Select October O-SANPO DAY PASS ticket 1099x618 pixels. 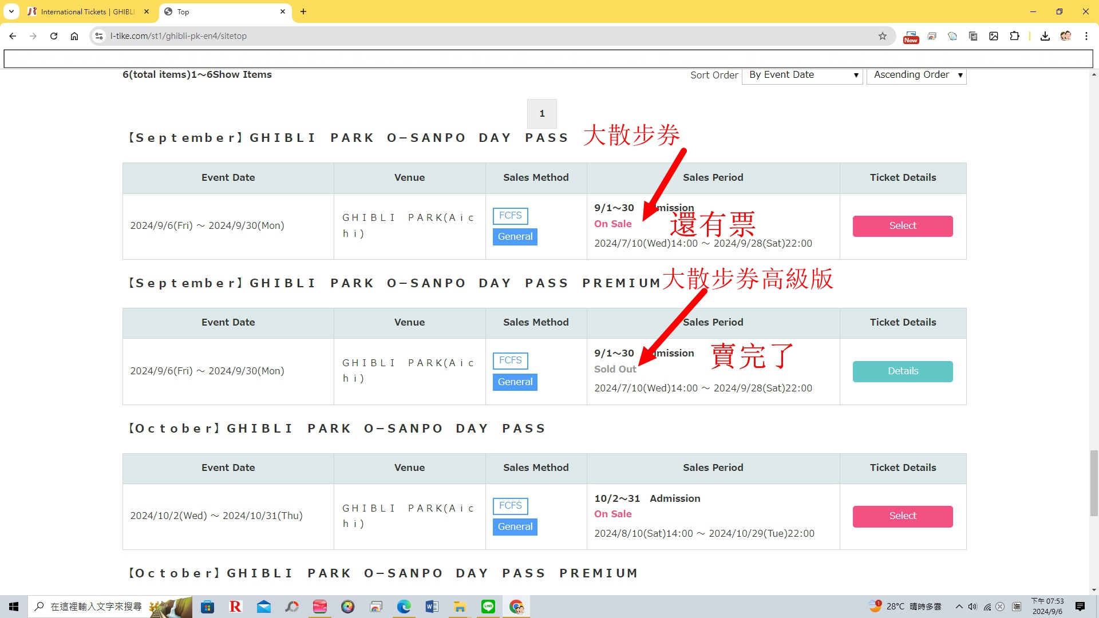pos(903,516)
